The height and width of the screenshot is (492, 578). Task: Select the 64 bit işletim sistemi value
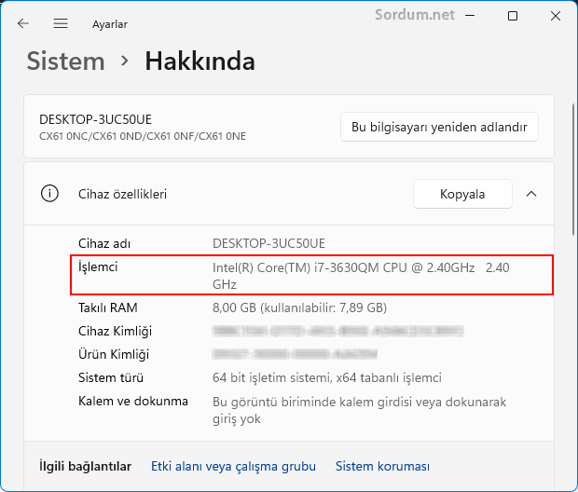coord(327,377)
